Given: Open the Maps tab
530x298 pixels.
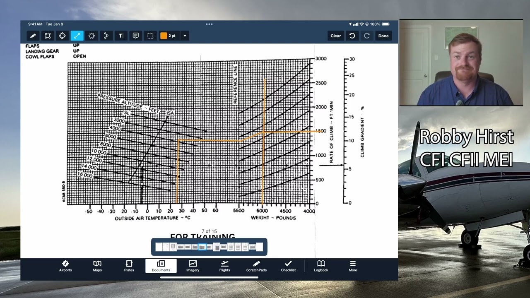Looking at the screenshot, I should click(97, 266).
